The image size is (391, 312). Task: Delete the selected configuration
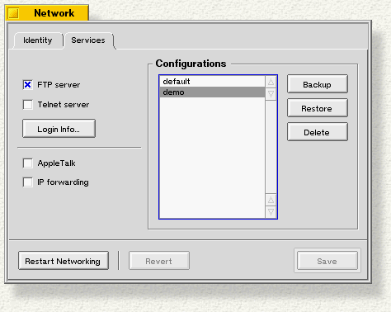tap(318, 132)
